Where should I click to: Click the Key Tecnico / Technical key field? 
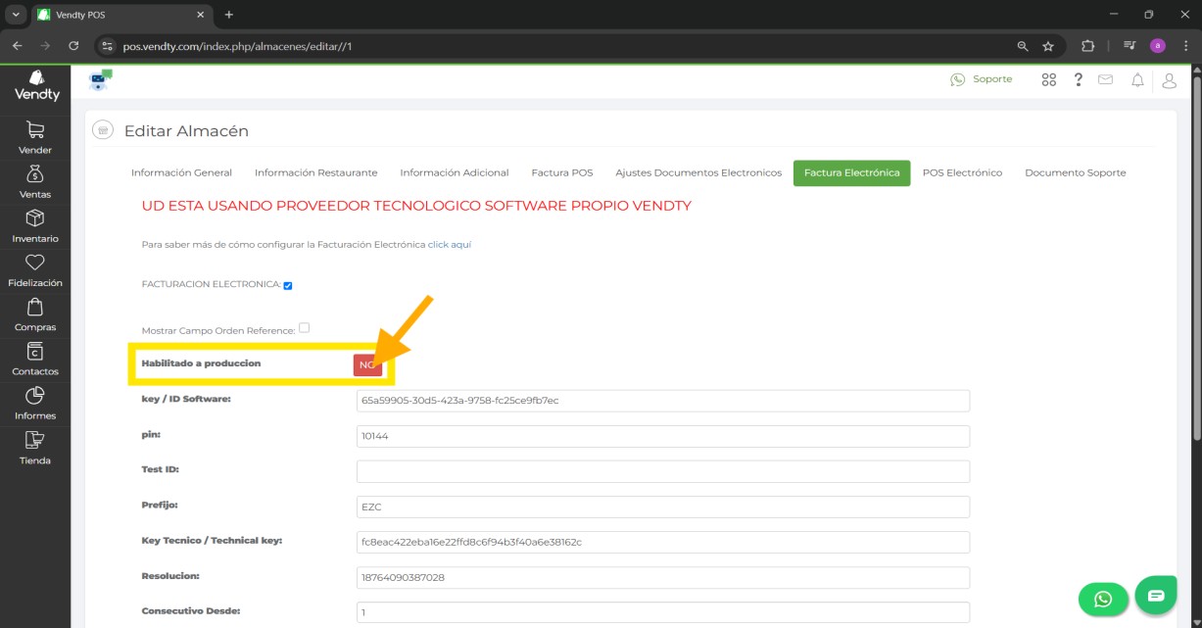[x=663, y=542]
